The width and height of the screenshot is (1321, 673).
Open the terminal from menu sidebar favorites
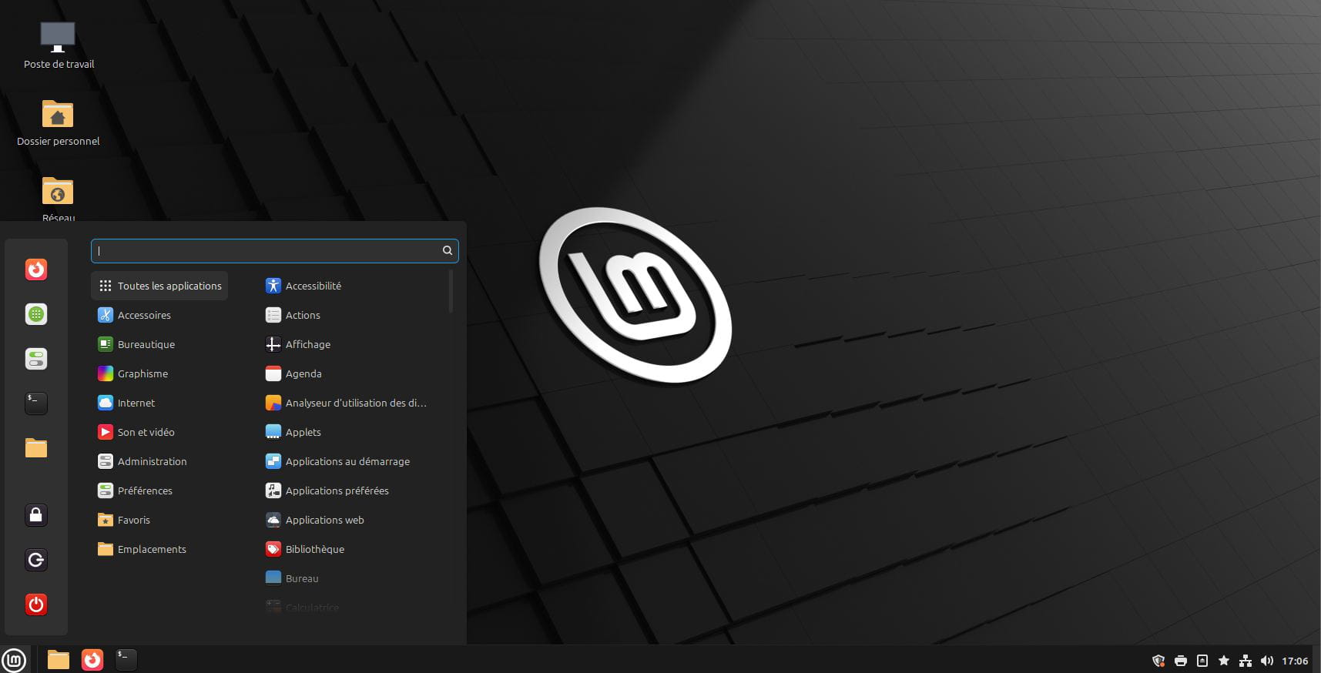36,403
